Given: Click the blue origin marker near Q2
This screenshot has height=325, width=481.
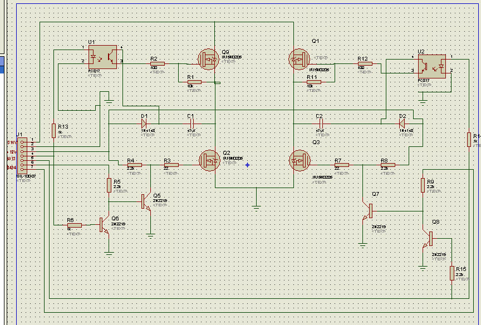Looking at the screenshot, I should pos(248,165).
